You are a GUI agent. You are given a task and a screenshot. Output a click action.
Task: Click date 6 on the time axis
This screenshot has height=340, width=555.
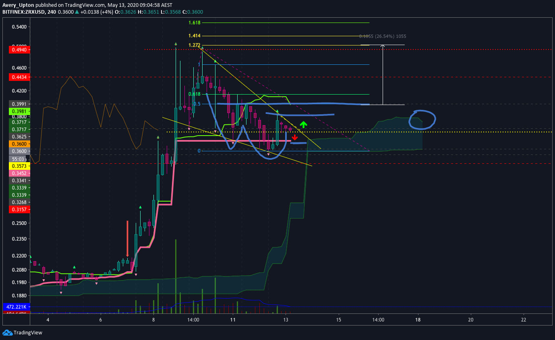click(x=101, y=320)
